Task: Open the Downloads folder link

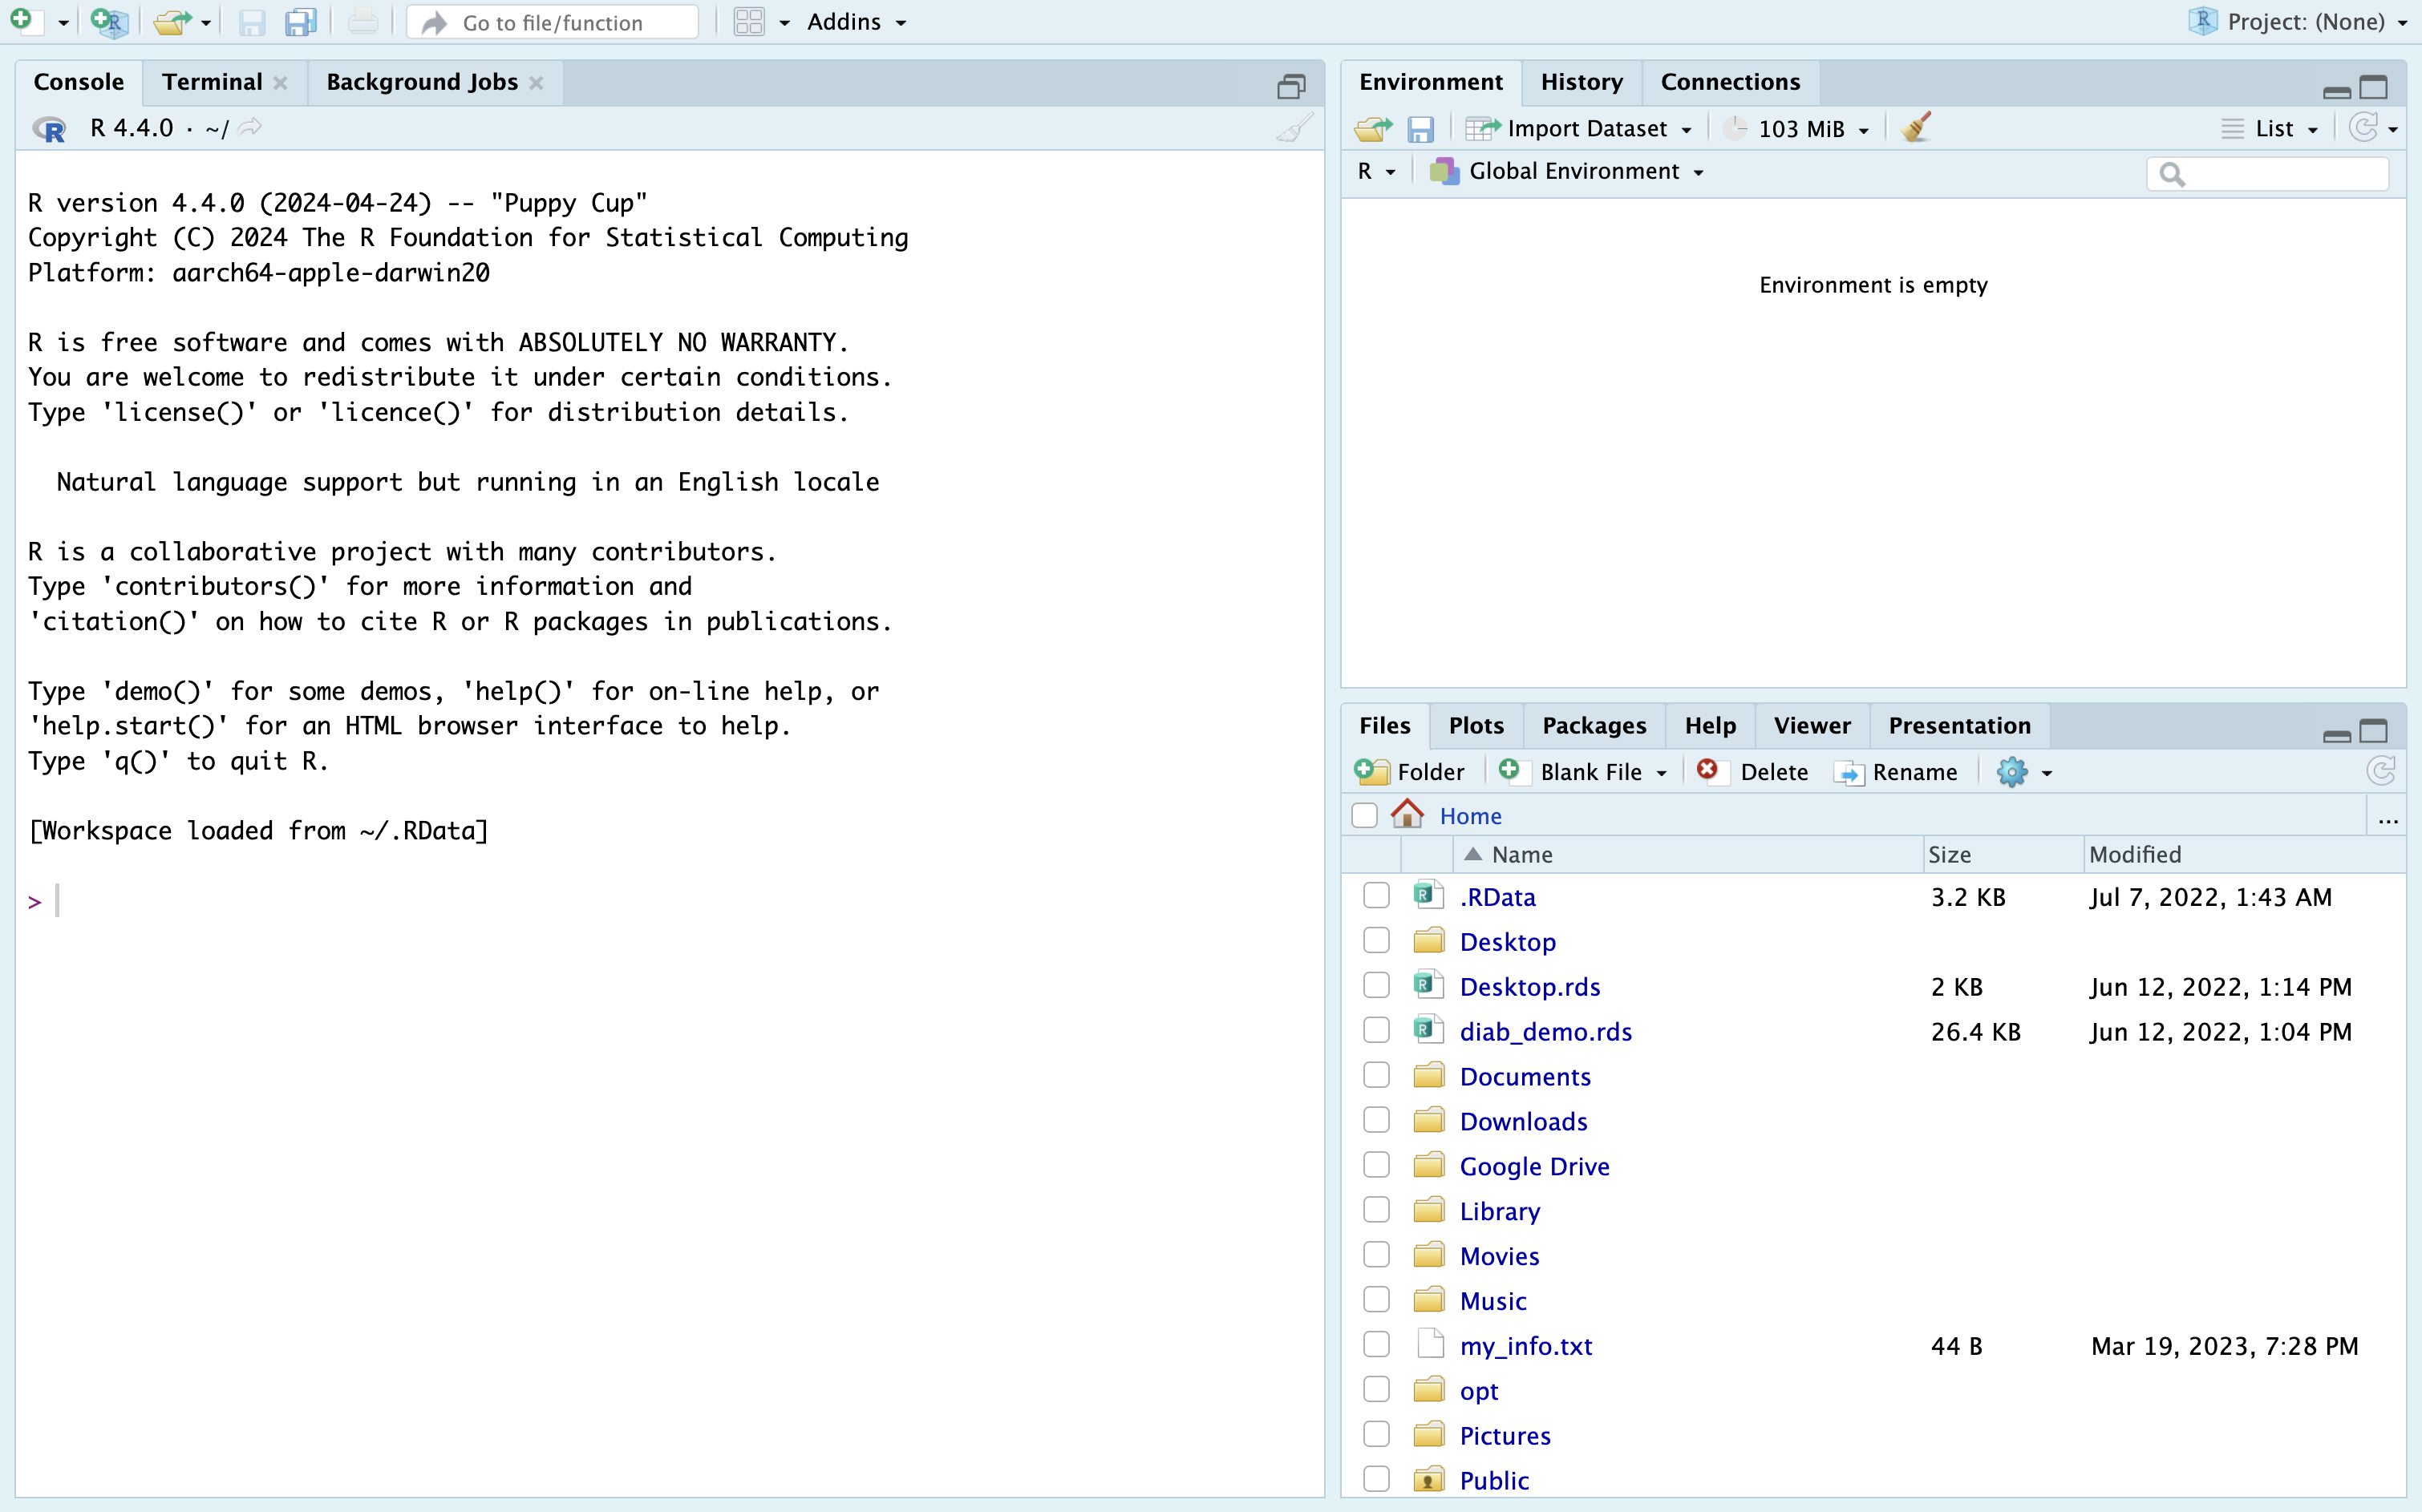Action: click(x=1523, y=1121)
